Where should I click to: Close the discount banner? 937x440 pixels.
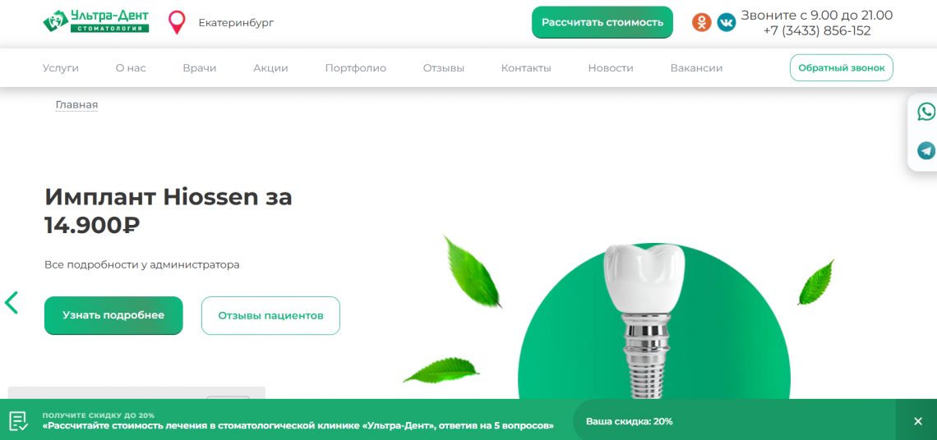(x=918, y=421)
